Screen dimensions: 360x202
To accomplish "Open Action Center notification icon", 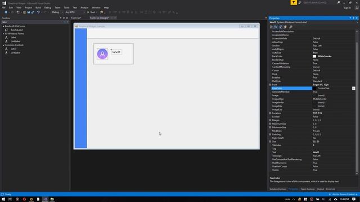I will pos(354,199).
